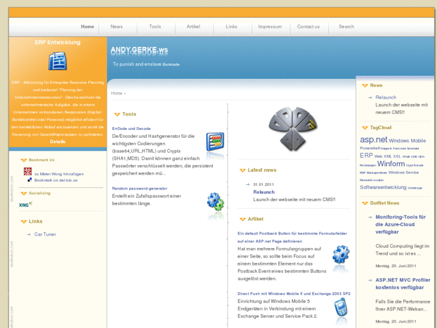Select the asp.net tag
Viewport: 437px width, 328px height.
tap(373, 139)
